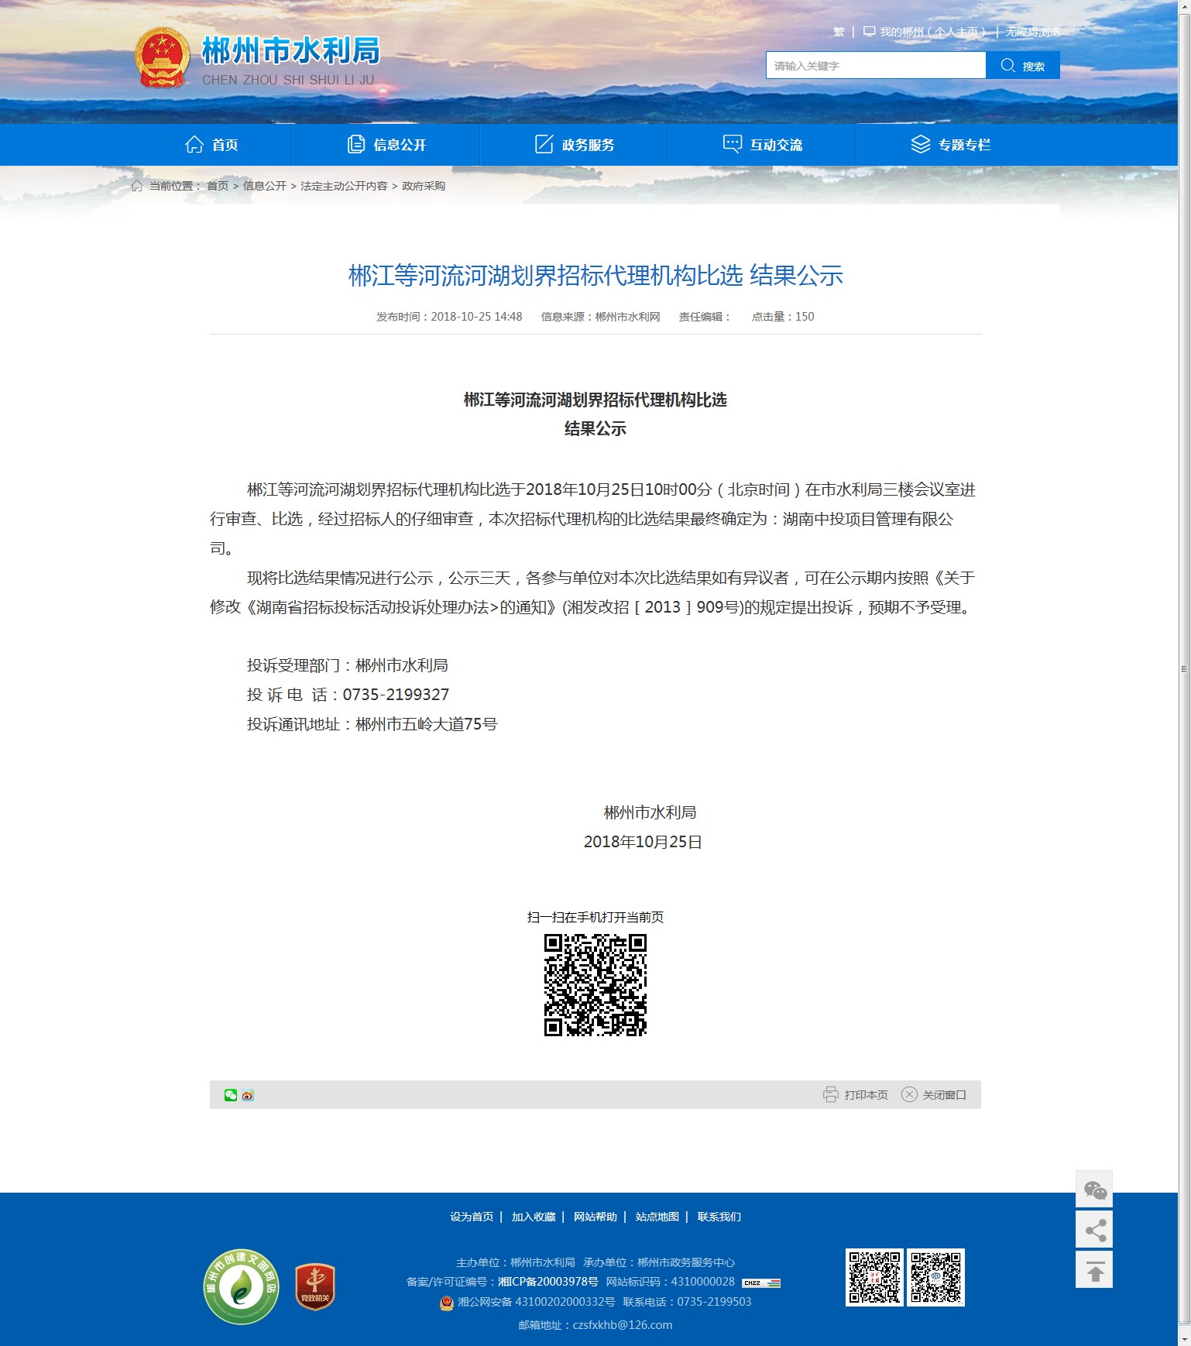Click the layers icon in 专题专栏 nav
Image resolution: width=1191 pixels, height=1346 pixels.
(921, 144)
